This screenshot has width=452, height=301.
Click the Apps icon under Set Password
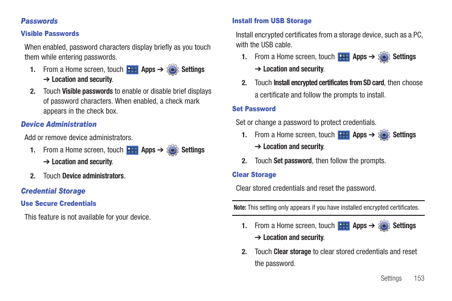pyautogui.click(x=344, y=135)
